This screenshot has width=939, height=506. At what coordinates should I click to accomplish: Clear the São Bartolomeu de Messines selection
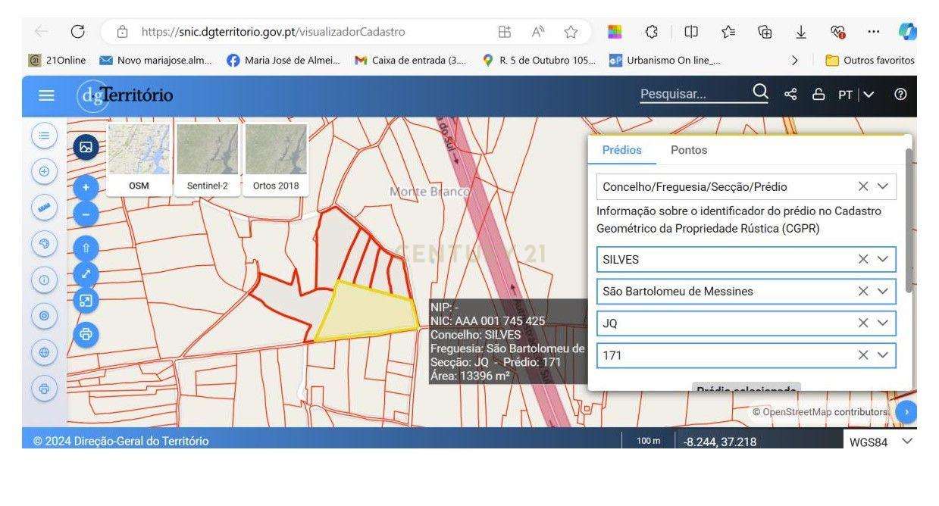[862, 291]
